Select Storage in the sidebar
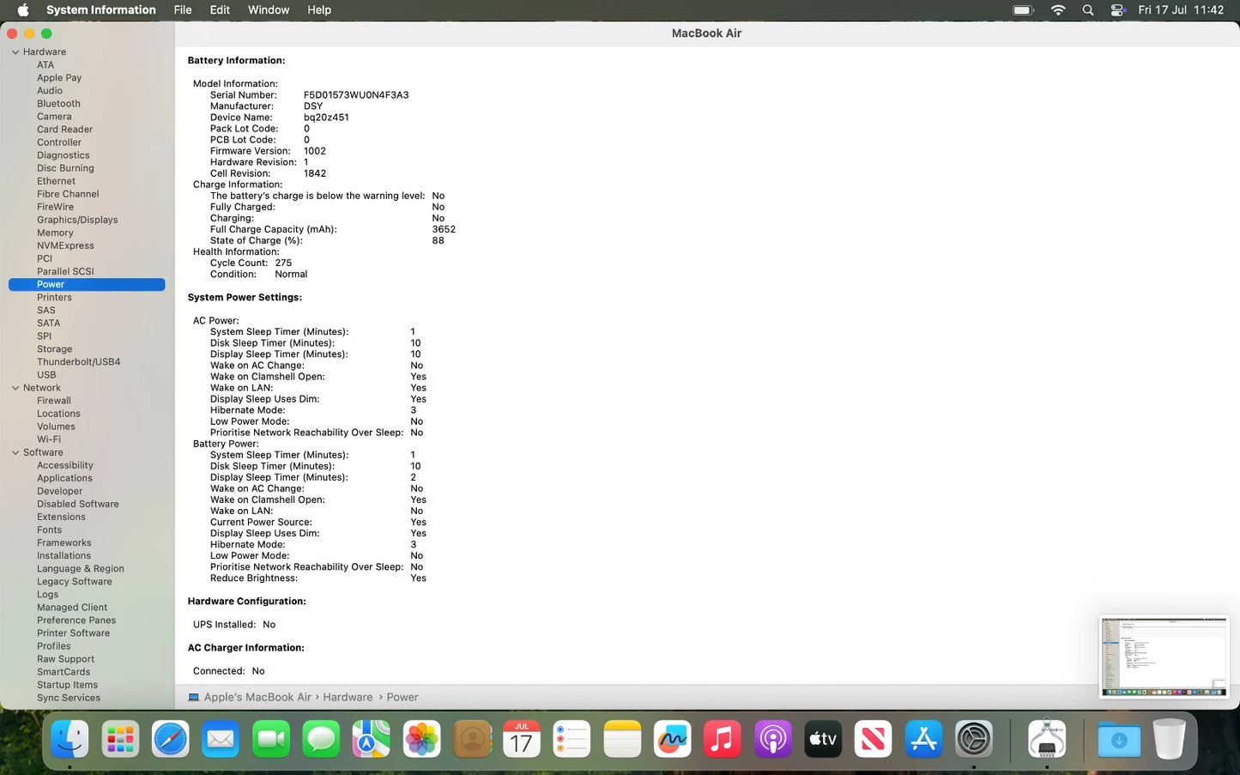Image resolution: width=1240 pixels, height=775 pixels. pyautogui.click(x=54, y=349)
